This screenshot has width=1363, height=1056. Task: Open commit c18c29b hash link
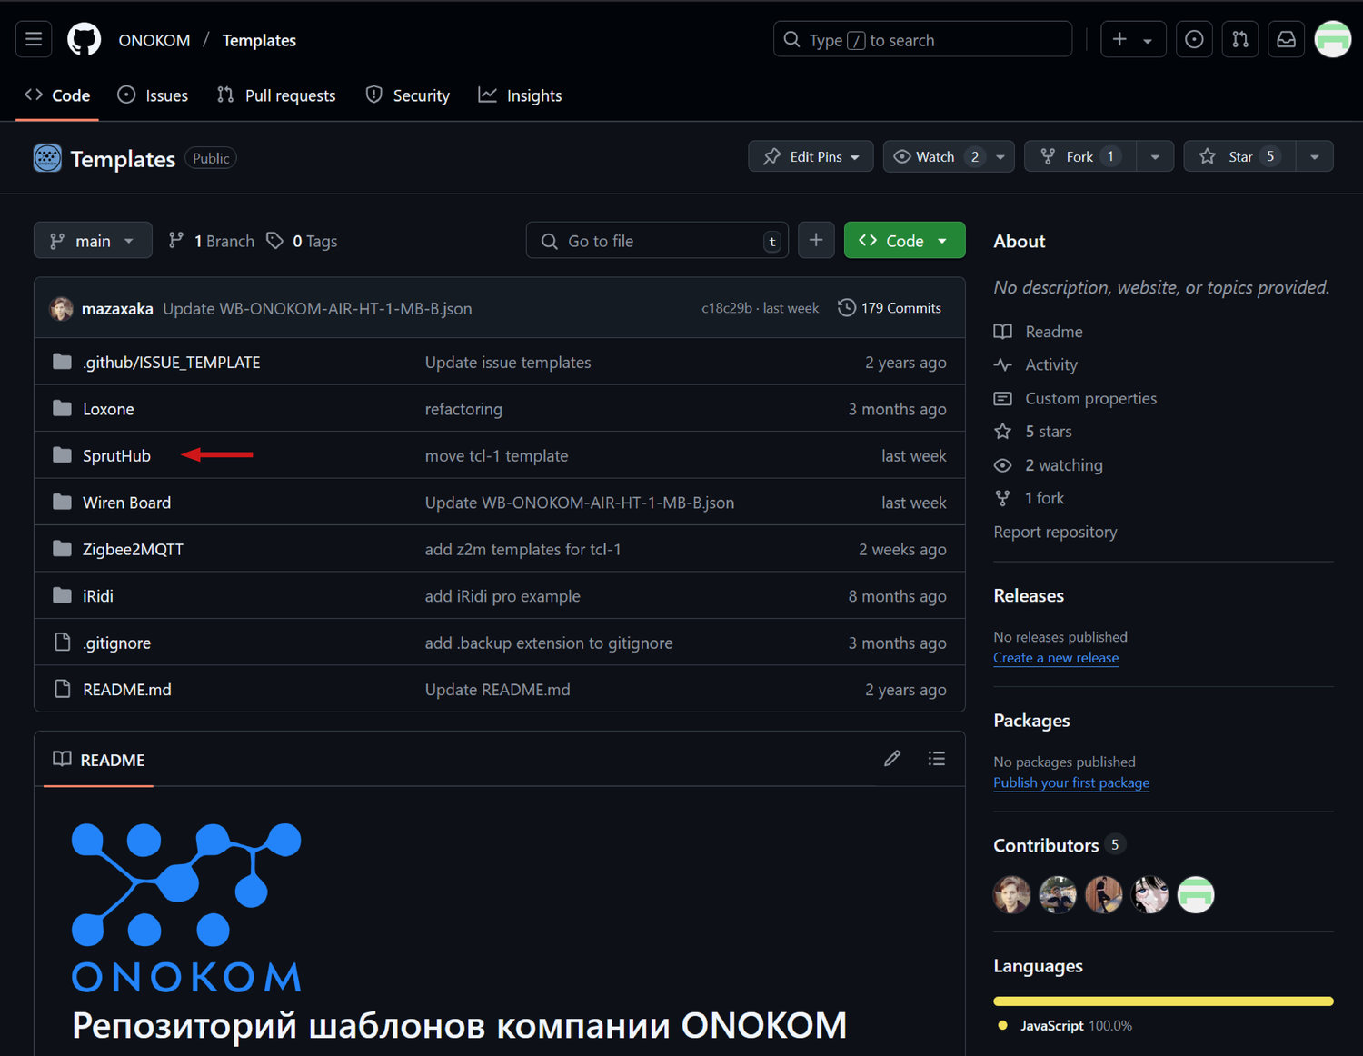pos(726,308)
